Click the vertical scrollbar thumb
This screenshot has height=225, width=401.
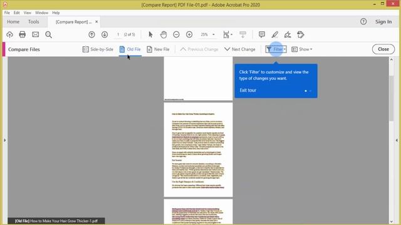click(391, 98)
